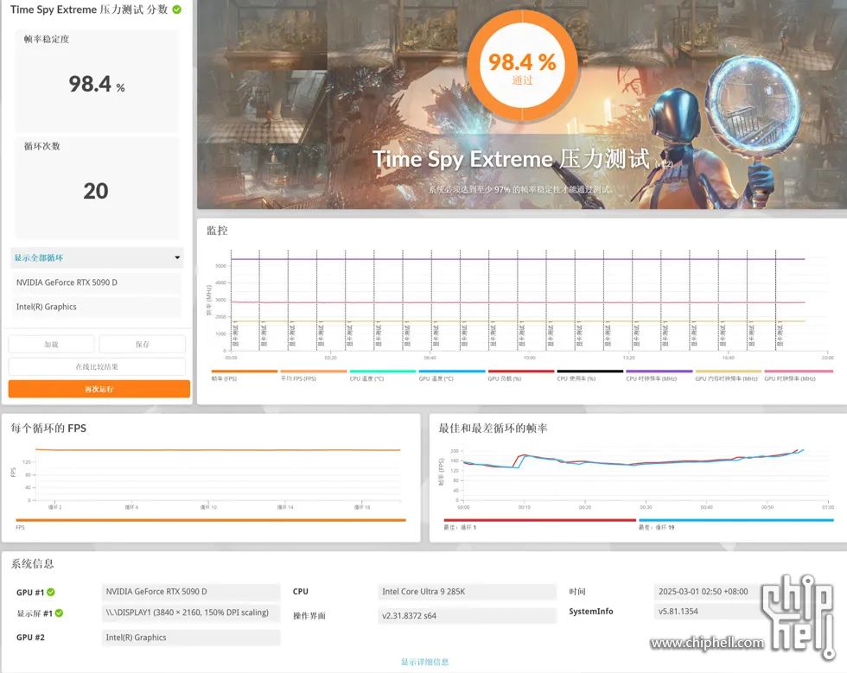Toggle the GPU 内存时钟频率 (MHz) legend series
847x673 pixels.
[728, 376]
